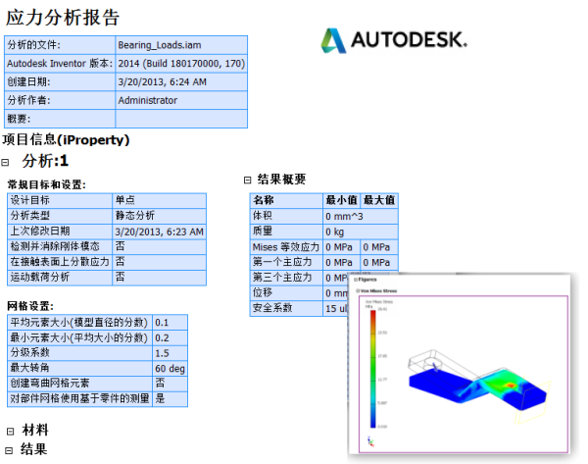Viewport: 588px width, 464px height.
Task: Click the 检测并消除刚体模态 label cell
Action: (x=60, y=246)
